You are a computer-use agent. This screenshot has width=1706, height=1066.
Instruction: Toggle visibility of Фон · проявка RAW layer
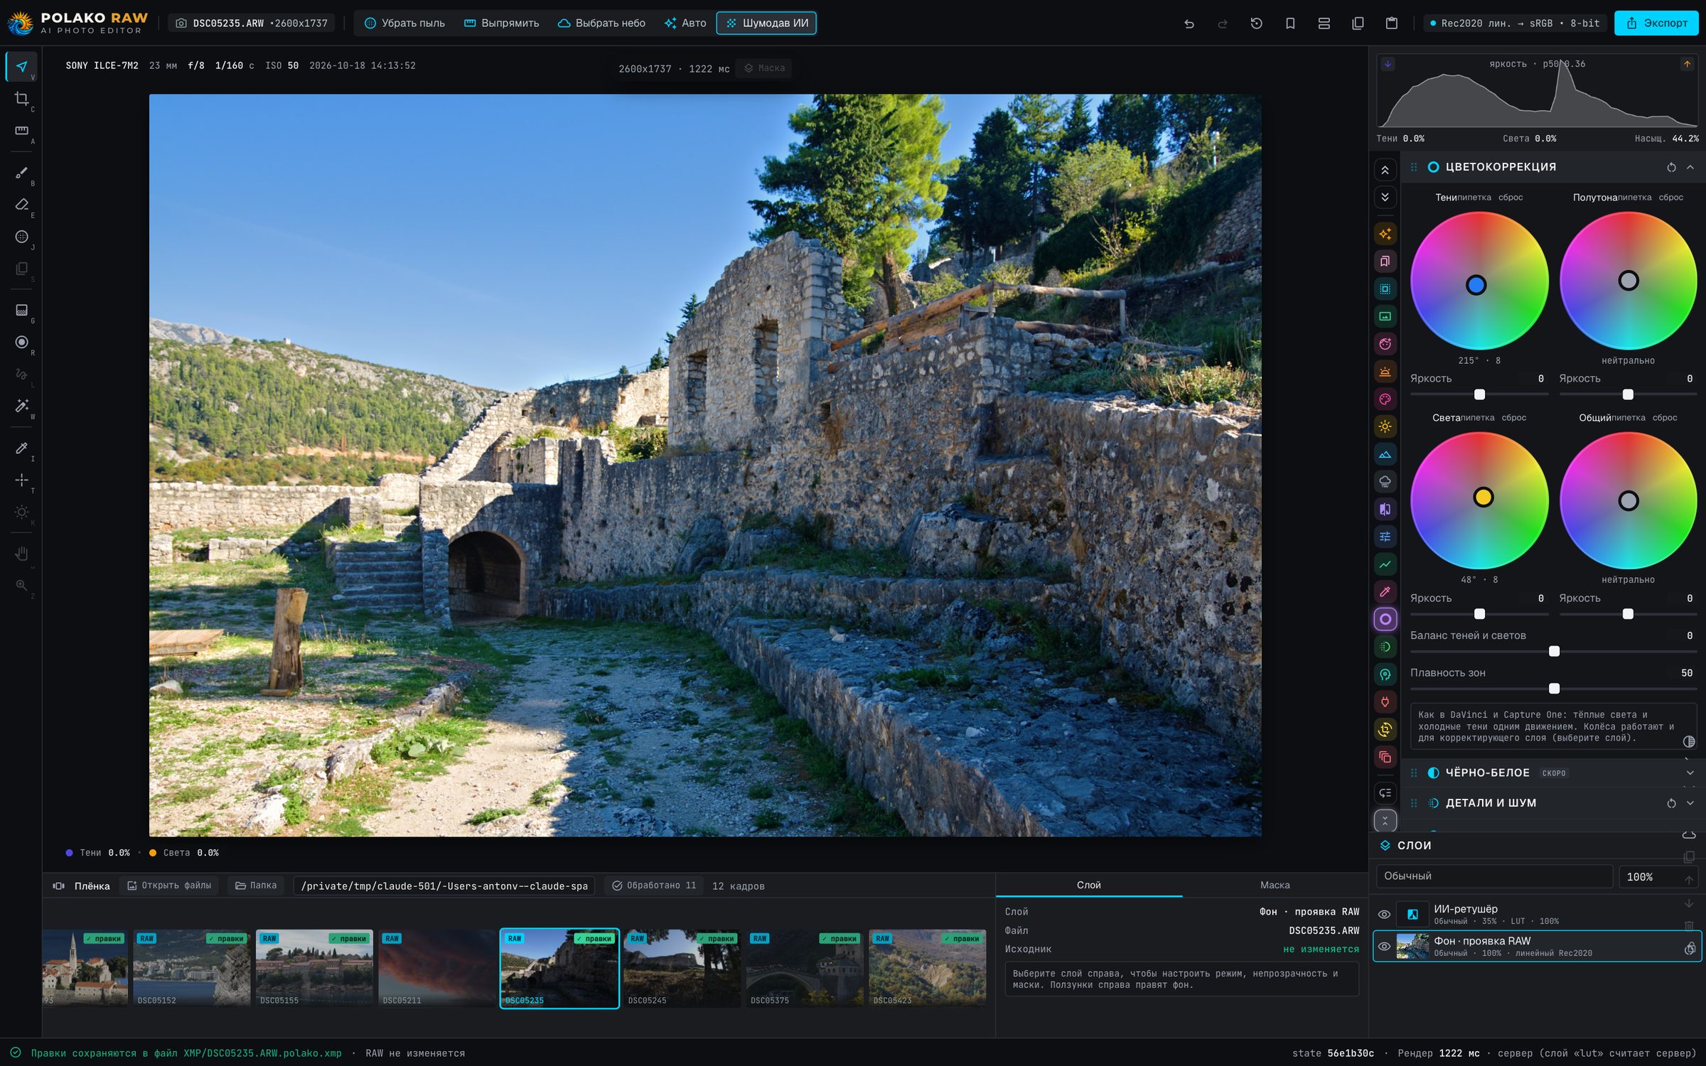pos(1384,947)
